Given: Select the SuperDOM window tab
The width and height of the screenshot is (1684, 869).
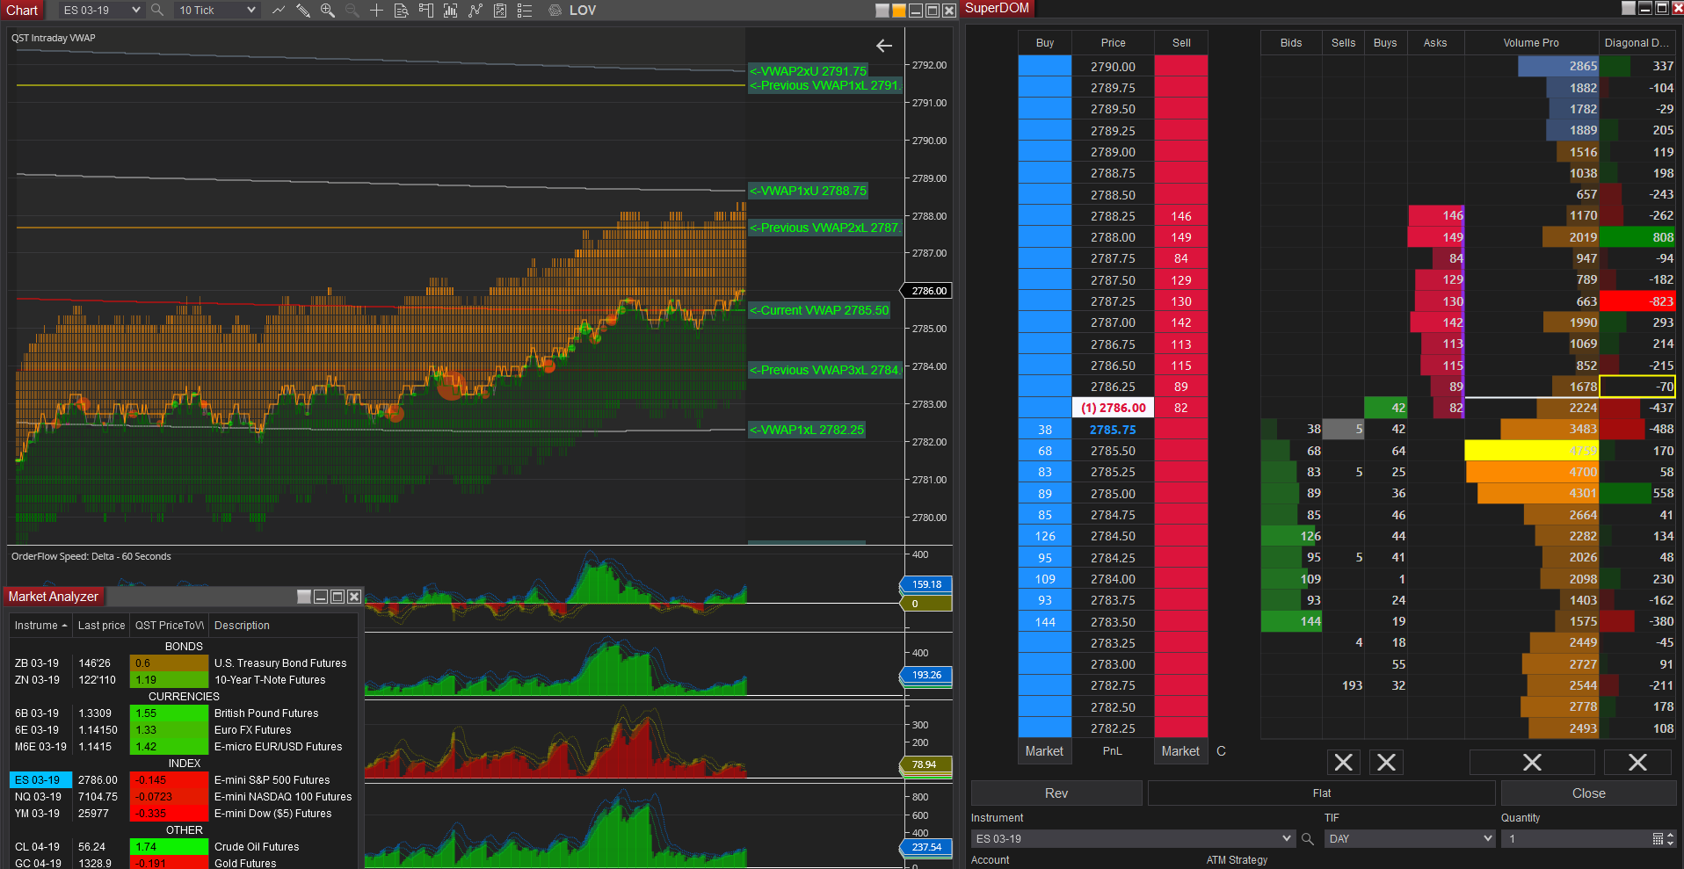Looking at the screenshot, I should 997,8.
